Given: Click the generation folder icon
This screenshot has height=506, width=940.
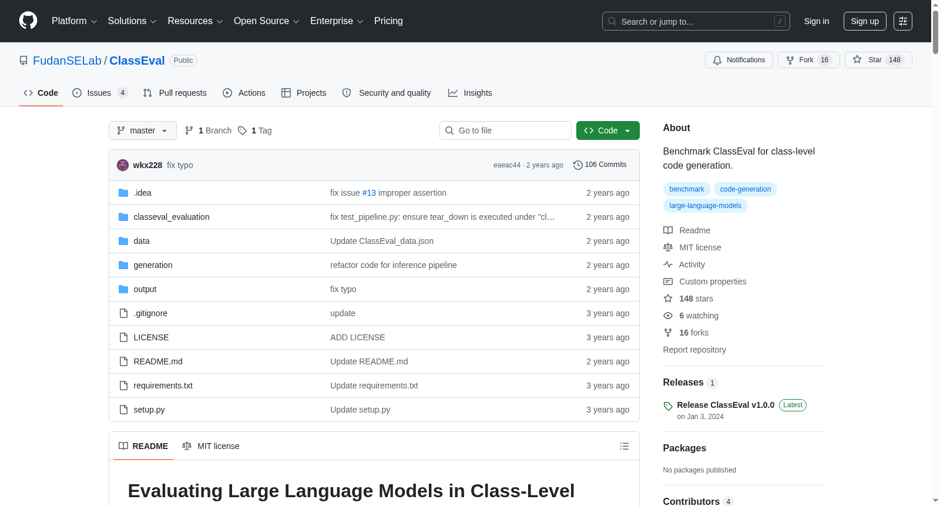Looking at the screenshot, I should point(123,265).
